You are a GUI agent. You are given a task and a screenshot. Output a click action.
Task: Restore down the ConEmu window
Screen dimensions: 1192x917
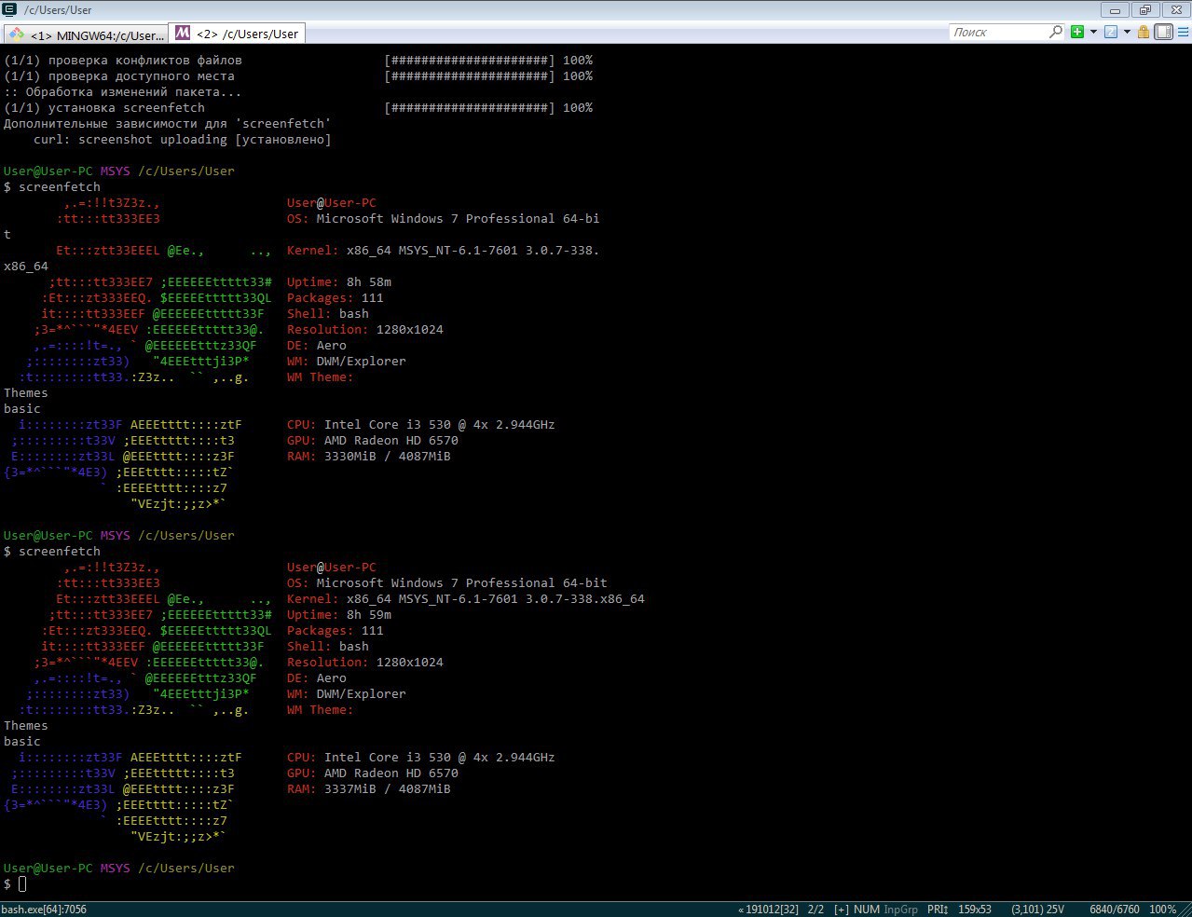pos(1144,10)
